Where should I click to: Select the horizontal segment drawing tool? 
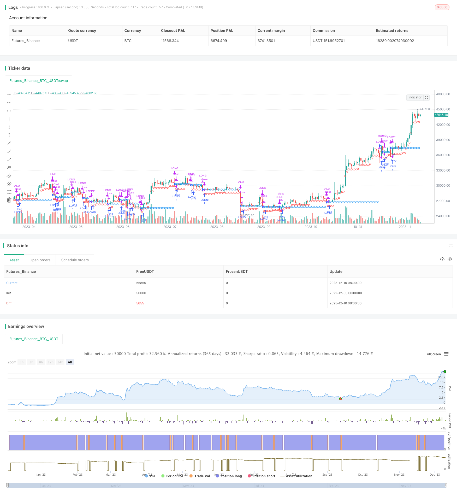click(9, 111)
